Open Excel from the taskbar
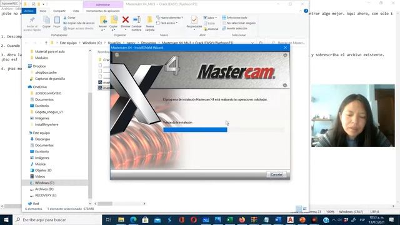Image resolution: width=400 pixels, height=225 pixels. (230, 219)
